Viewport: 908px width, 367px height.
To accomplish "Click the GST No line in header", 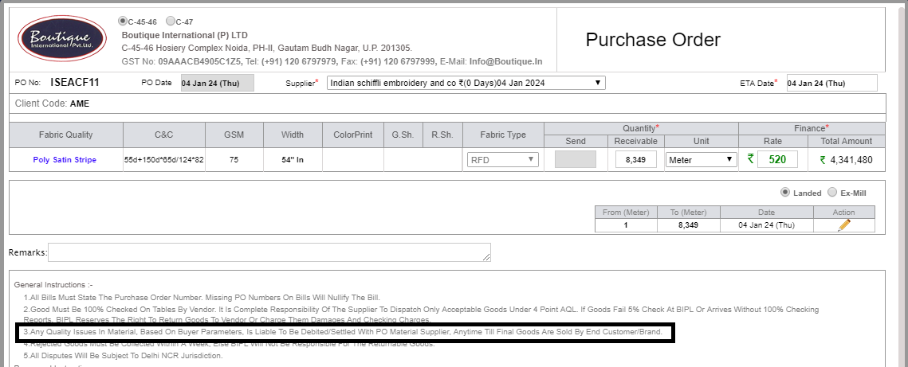I will point(332,61).
